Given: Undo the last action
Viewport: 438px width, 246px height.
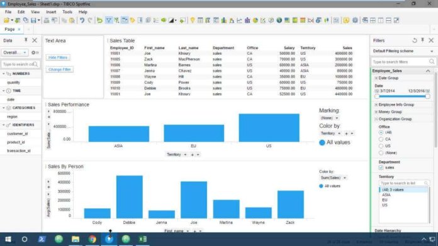Looking at the screenshot, I should tap(82, 20).
